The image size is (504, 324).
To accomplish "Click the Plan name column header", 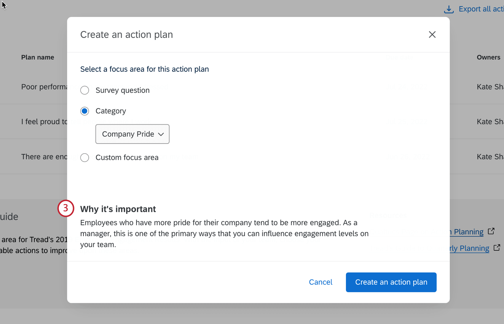I will point(38,57).
